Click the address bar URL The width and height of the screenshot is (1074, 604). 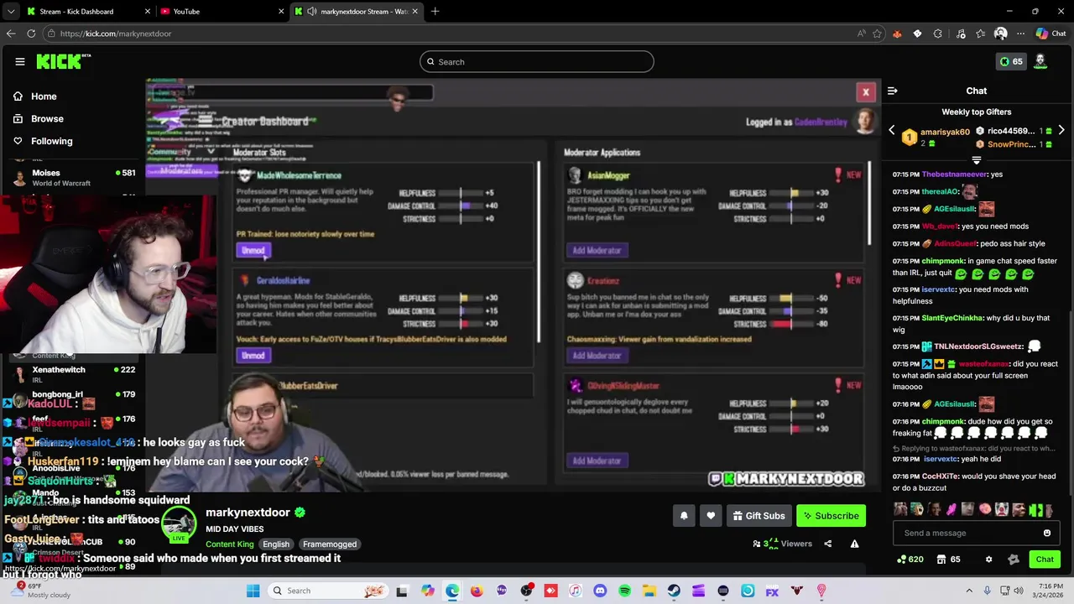coord(116,34)
